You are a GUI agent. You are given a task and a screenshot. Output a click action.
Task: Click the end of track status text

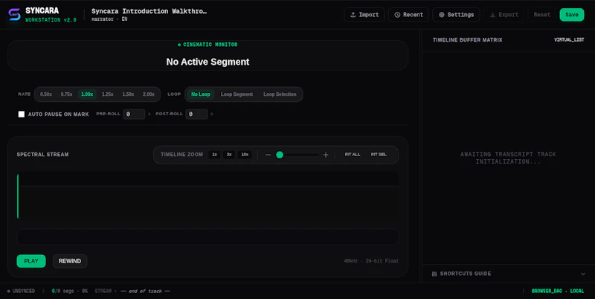(x=145, y=291)
